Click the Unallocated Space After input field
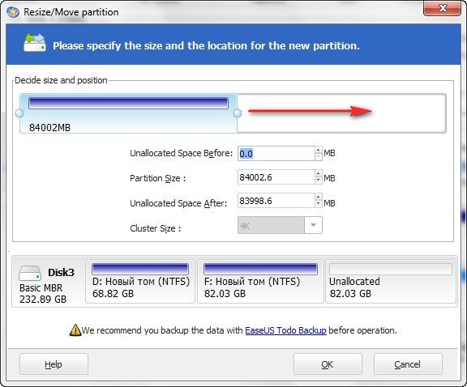 pos(276,201)
